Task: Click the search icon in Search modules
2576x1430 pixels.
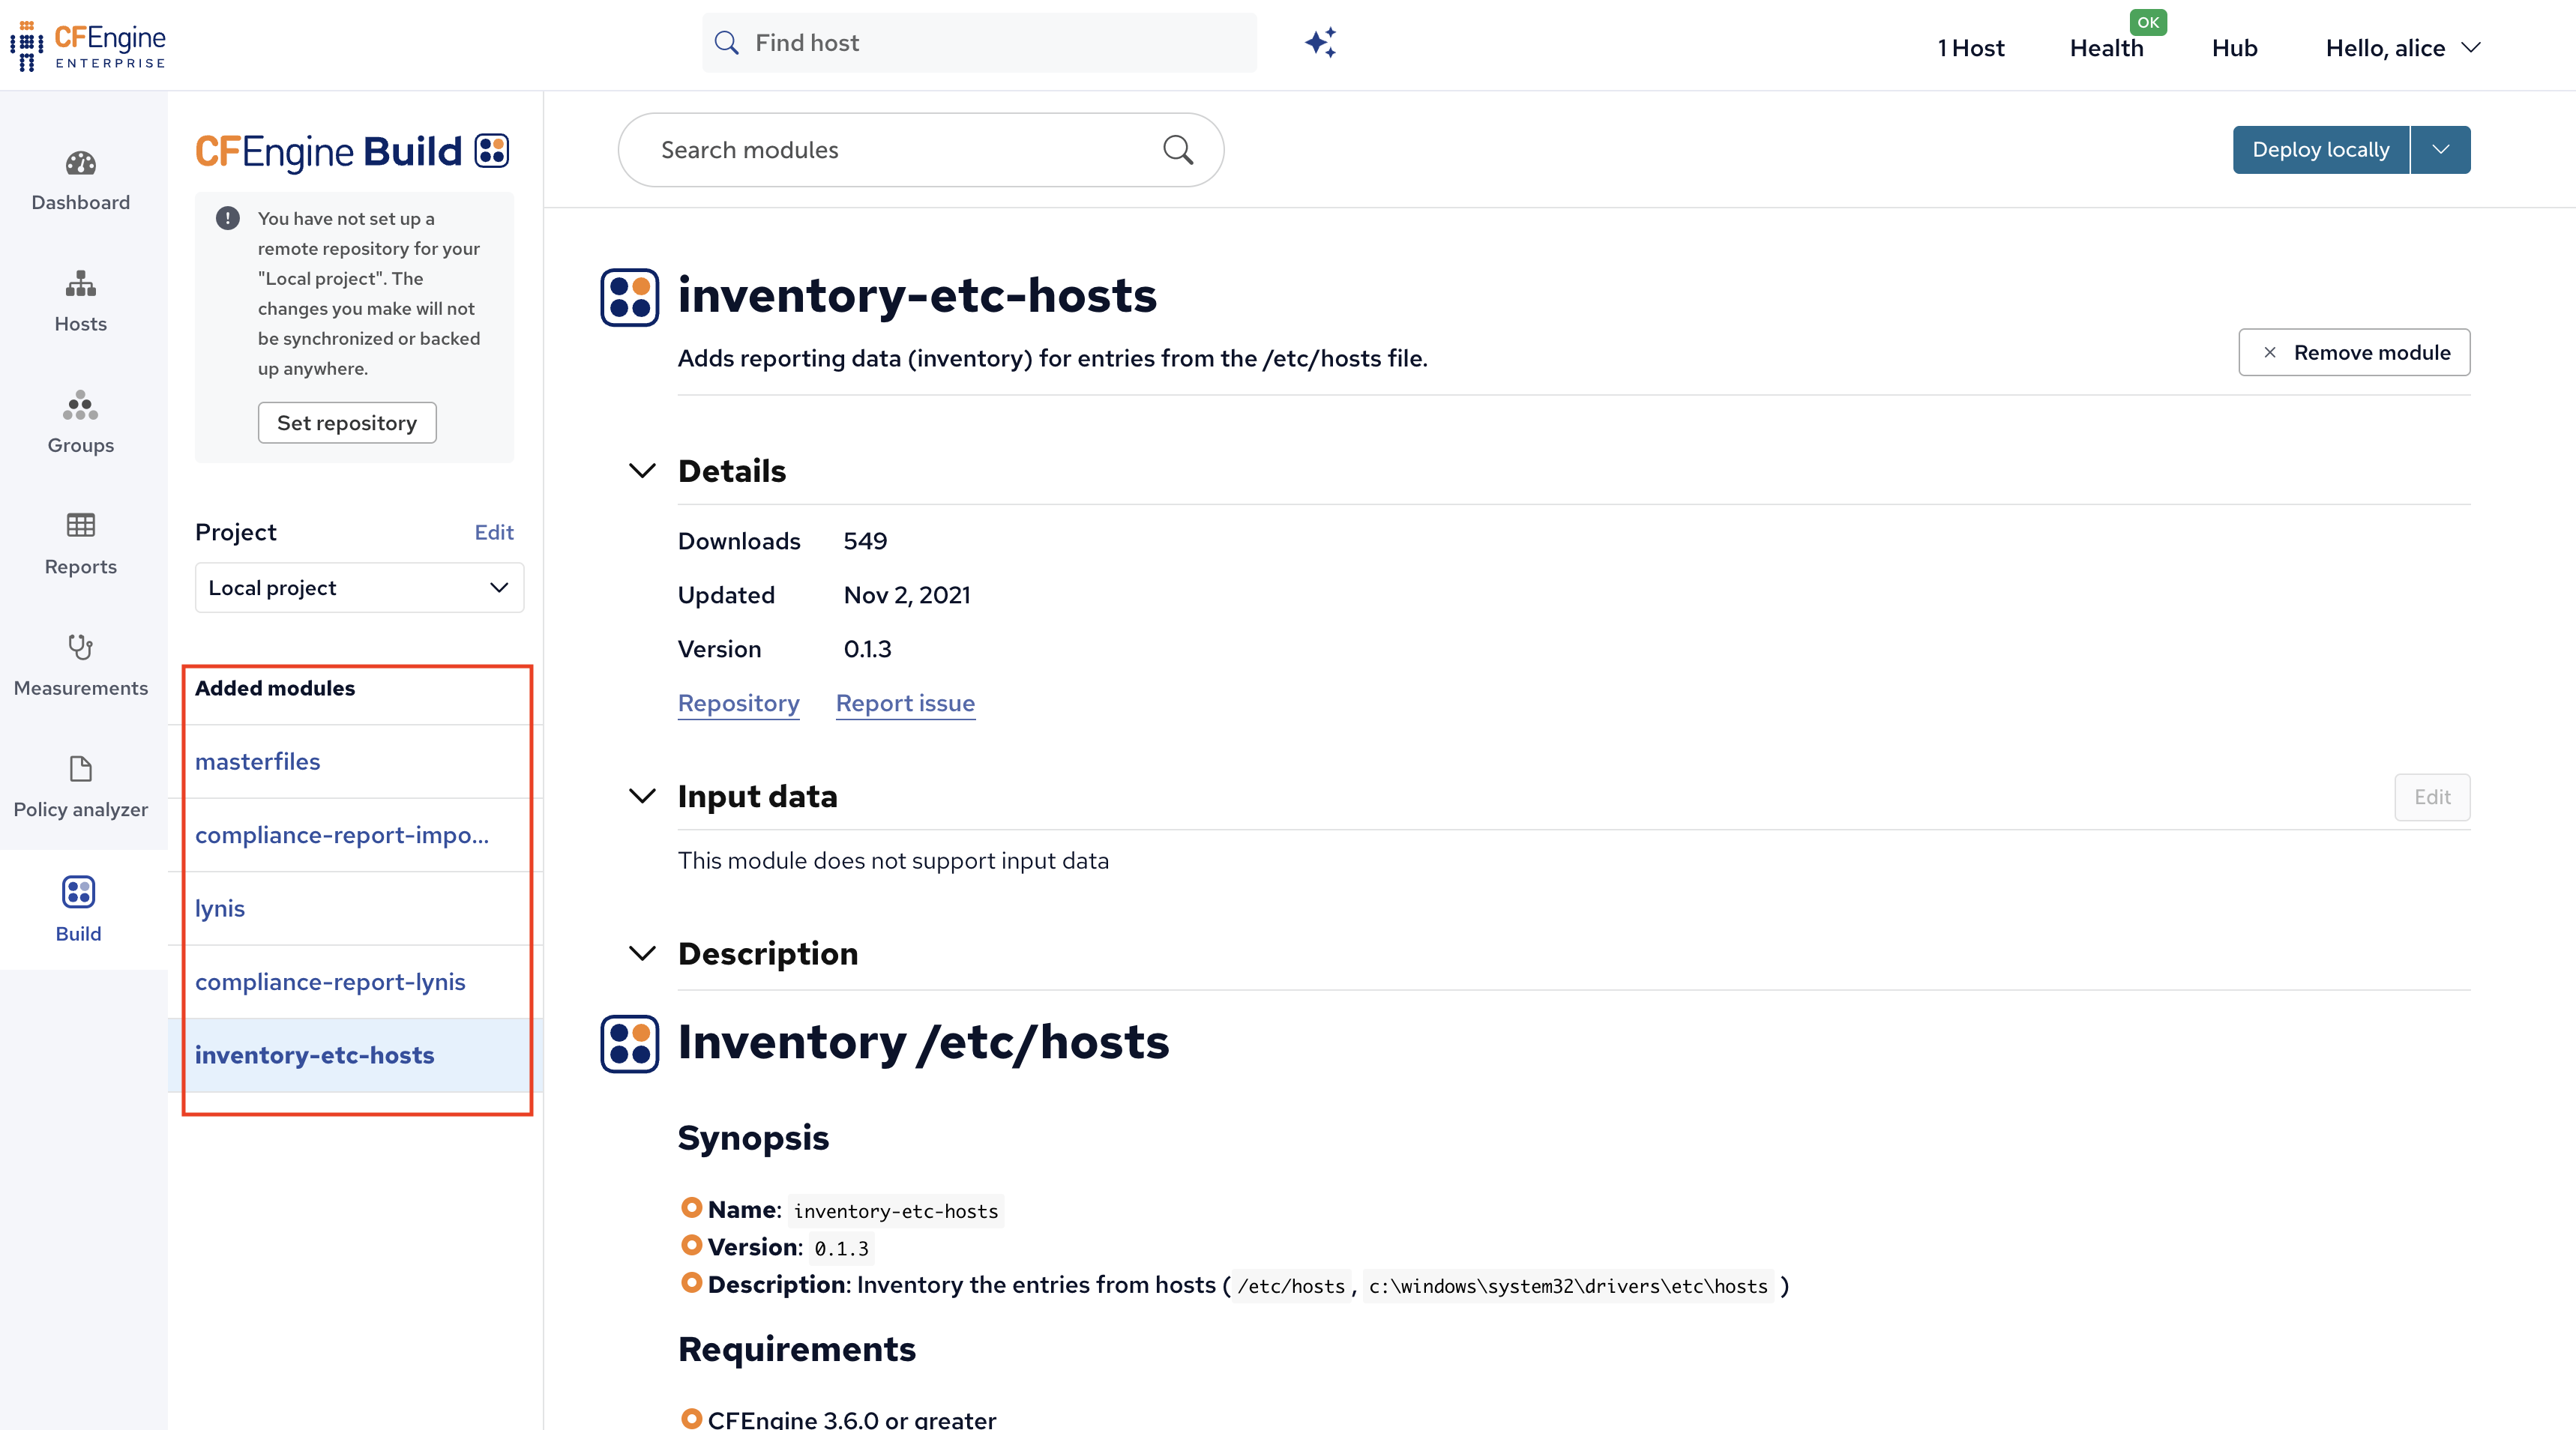Action: click(x=1178, y=150)
